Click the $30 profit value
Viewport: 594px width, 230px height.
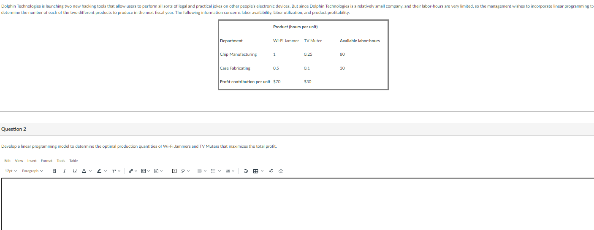[x=308, y=82]
